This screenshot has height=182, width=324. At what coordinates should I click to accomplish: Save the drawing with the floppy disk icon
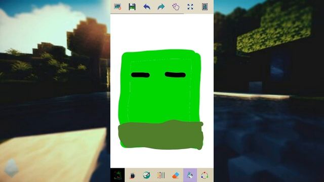click(132, 7)
